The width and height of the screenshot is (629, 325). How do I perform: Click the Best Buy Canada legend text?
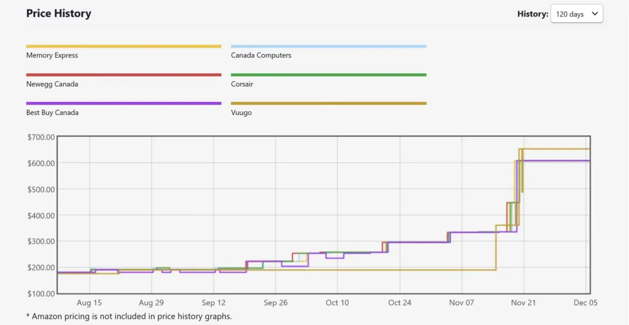(x=52, y=113)
